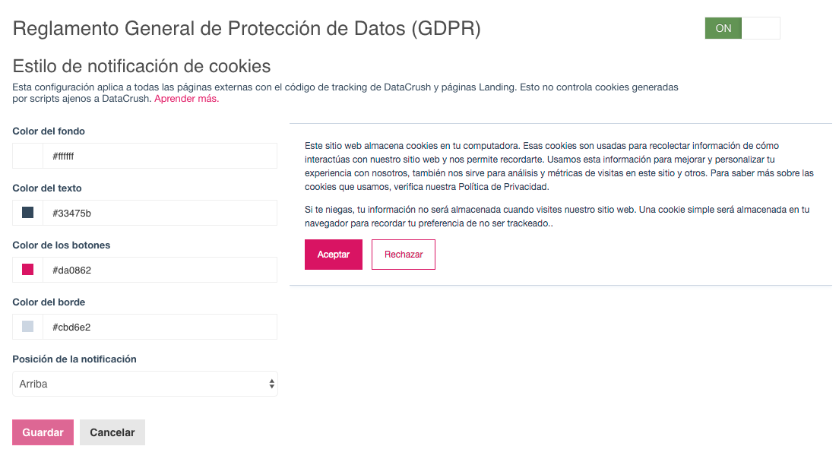The width and height of the screenshot is (839, 462).
Task: Click the #da0862 button color input field
Action: pyautogui.click(x=160, y=270)
